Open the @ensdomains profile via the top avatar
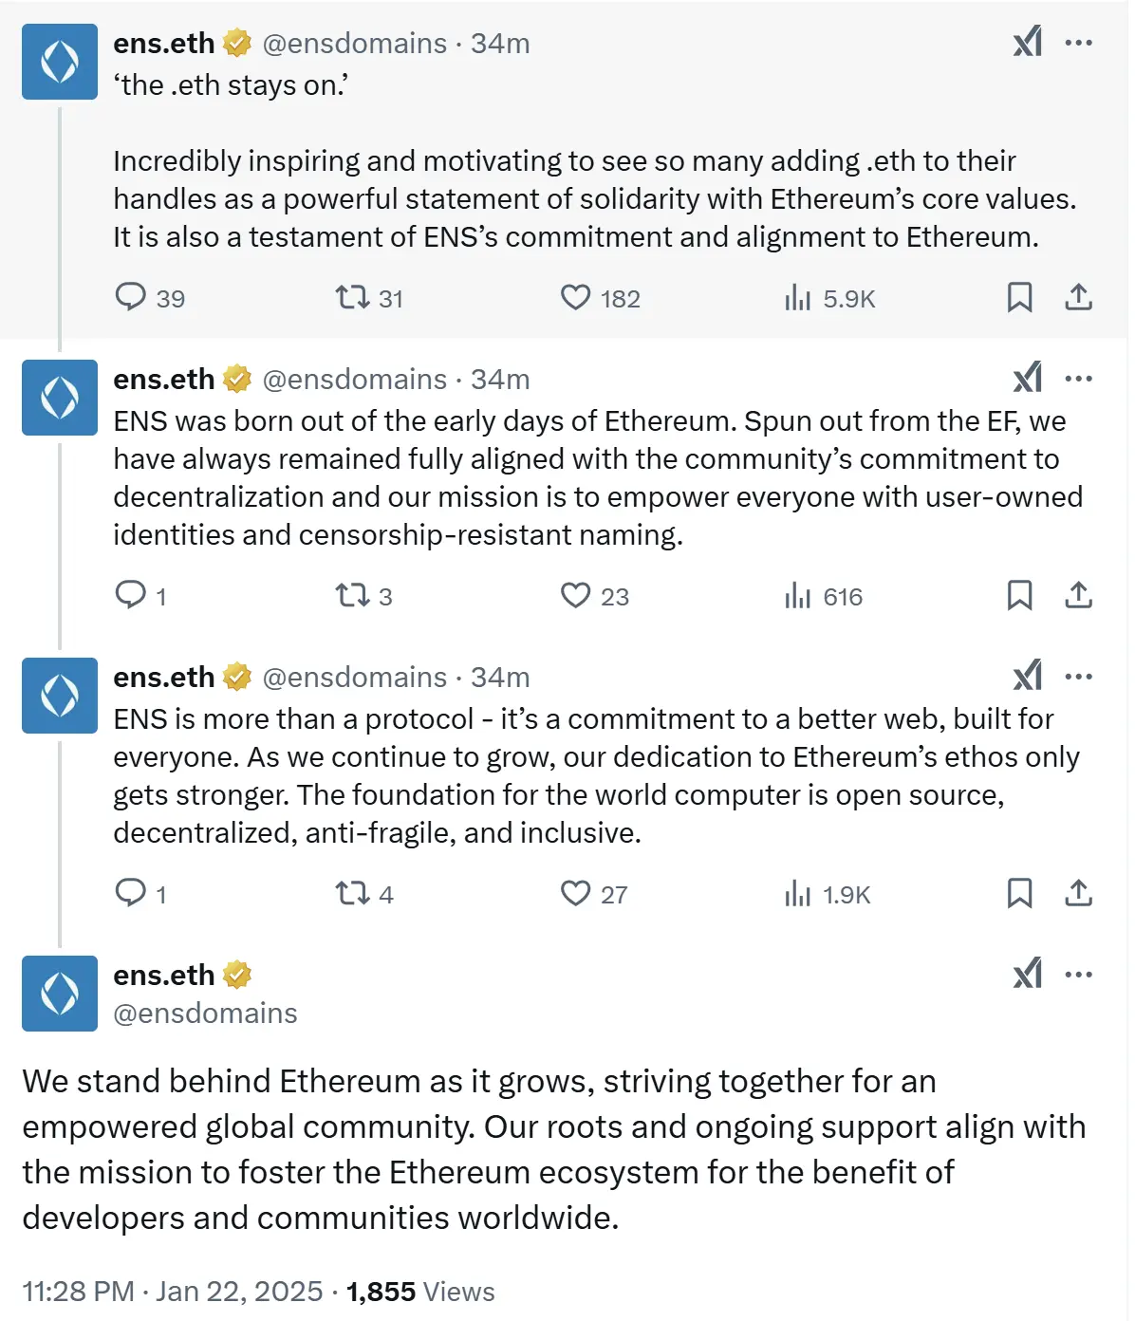 point(59,62)
